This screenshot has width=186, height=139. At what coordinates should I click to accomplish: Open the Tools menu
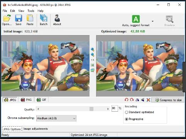click(x=31, y=11)
